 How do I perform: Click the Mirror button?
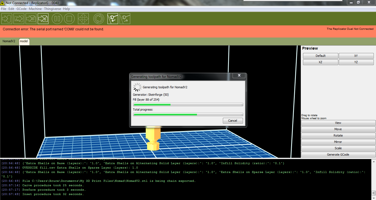click(338, 142)
